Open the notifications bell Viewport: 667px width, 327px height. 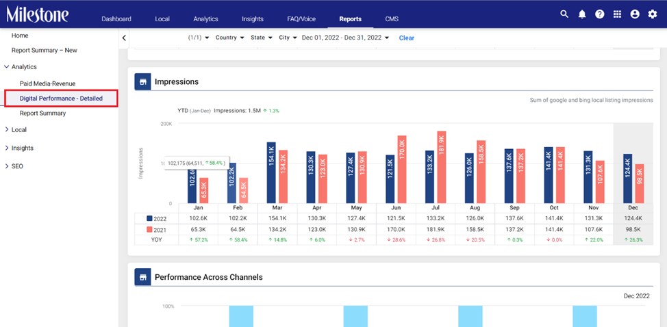click(x=582, y=14)
